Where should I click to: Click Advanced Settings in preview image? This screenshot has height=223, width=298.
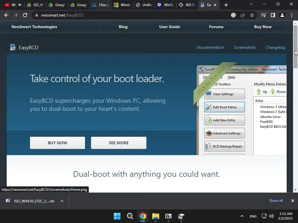coord(225,133)
